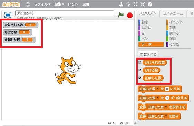Open the language globe menu
Image resolution: width=194 pixels, height=126 pixels.
coord(28,4)
